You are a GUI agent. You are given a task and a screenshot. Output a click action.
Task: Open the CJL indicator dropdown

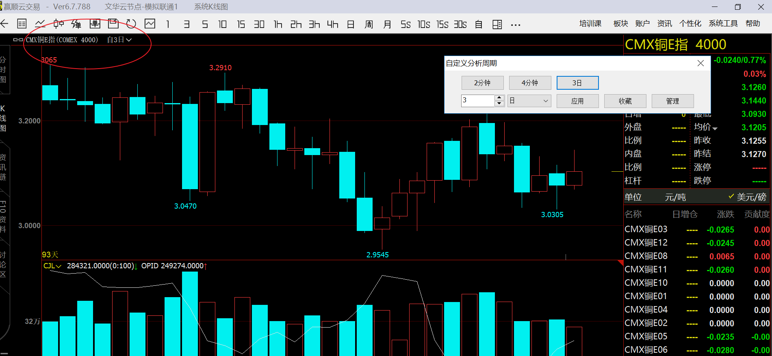coord(52,266)
